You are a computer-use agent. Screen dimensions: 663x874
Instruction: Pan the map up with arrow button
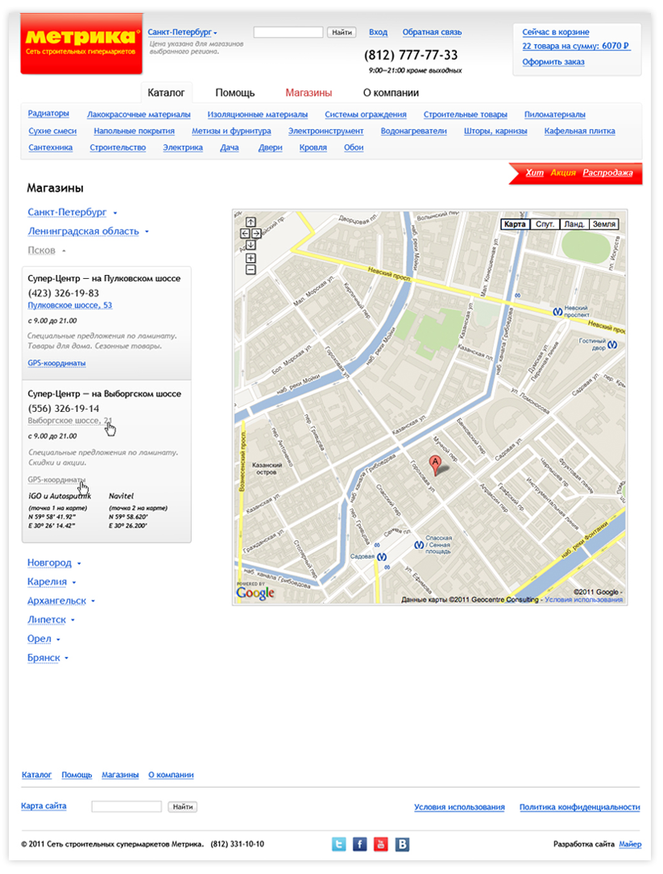pyautogui.click(x=251, y=222)
